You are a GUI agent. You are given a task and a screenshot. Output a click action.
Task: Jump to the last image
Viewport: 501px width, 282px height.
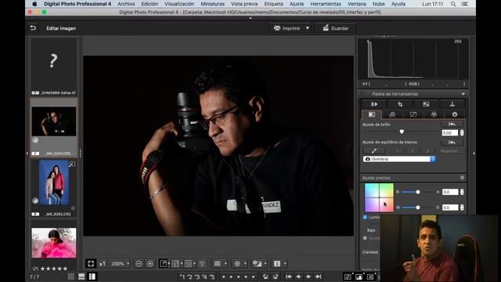(319, 277)
